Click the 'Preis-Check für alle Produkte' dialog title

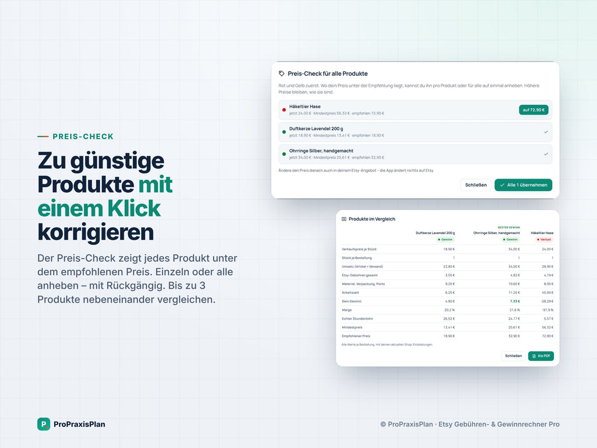coord(328,73)
